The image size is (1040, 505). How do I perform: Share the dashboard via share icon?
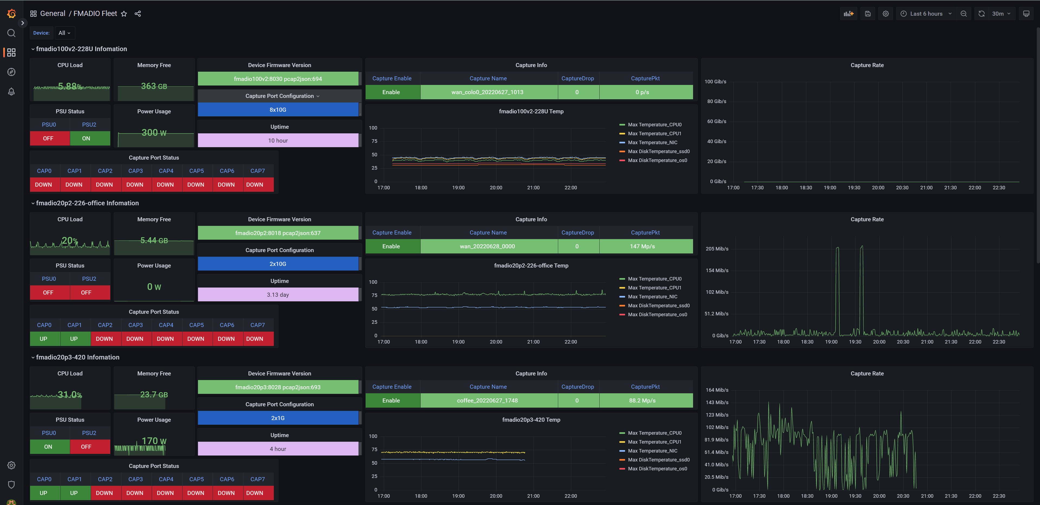(138, 14)
